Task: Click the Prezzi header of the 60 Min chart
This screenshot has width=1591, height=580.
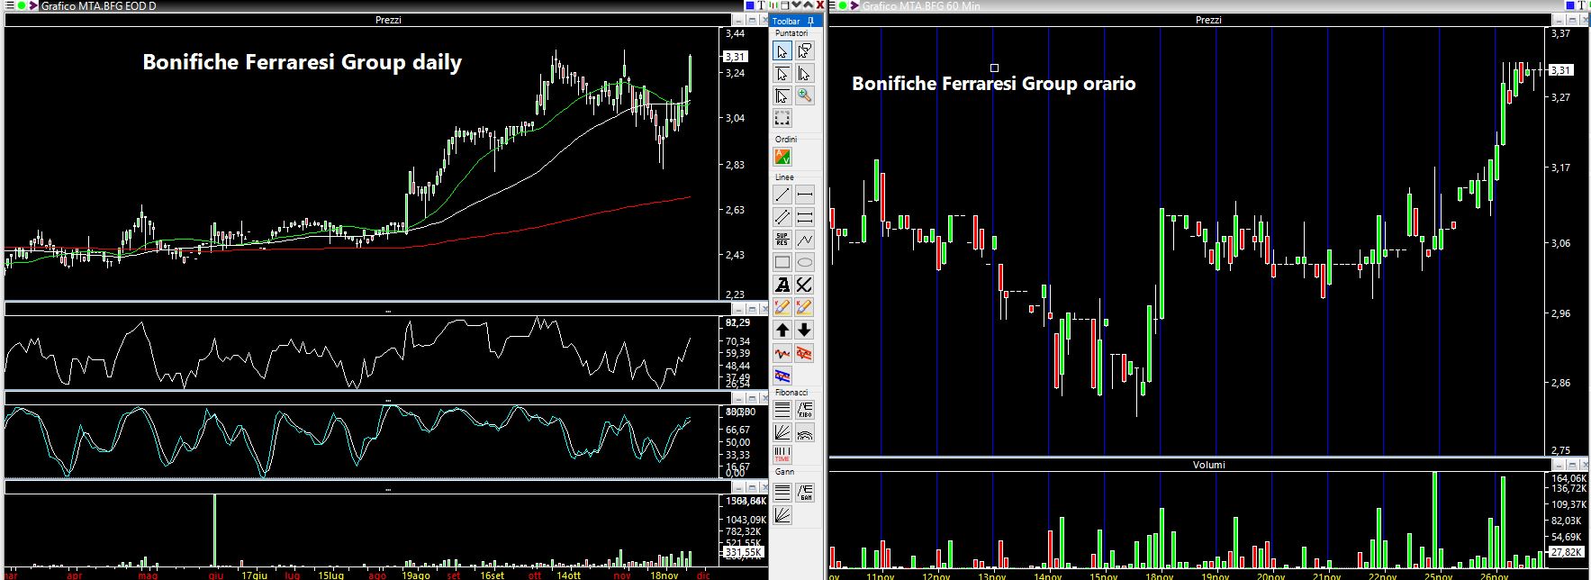Action: tap(1208, 20)
